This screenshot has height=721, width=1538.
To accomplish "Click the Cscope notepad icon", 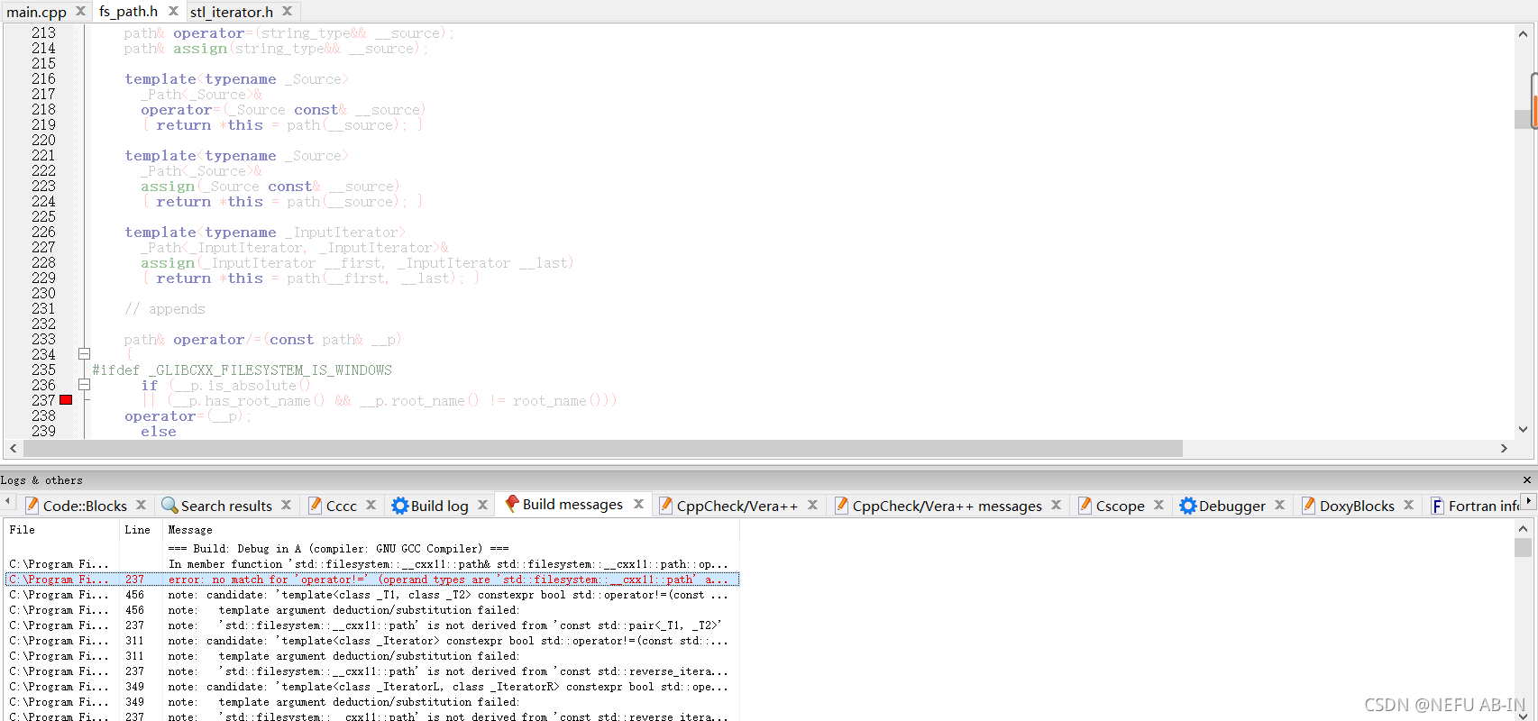I will (1085, 506).
